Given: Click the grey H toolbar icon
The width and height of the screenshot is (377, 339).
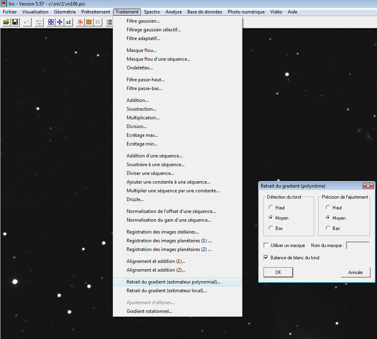Looking at the screenshot, I should point(98,22).
